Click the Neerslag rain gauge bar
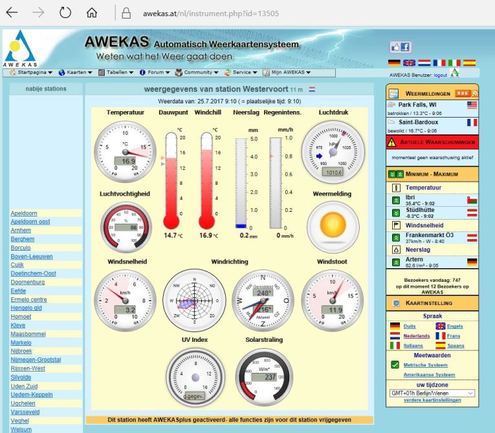 point(241,183)
